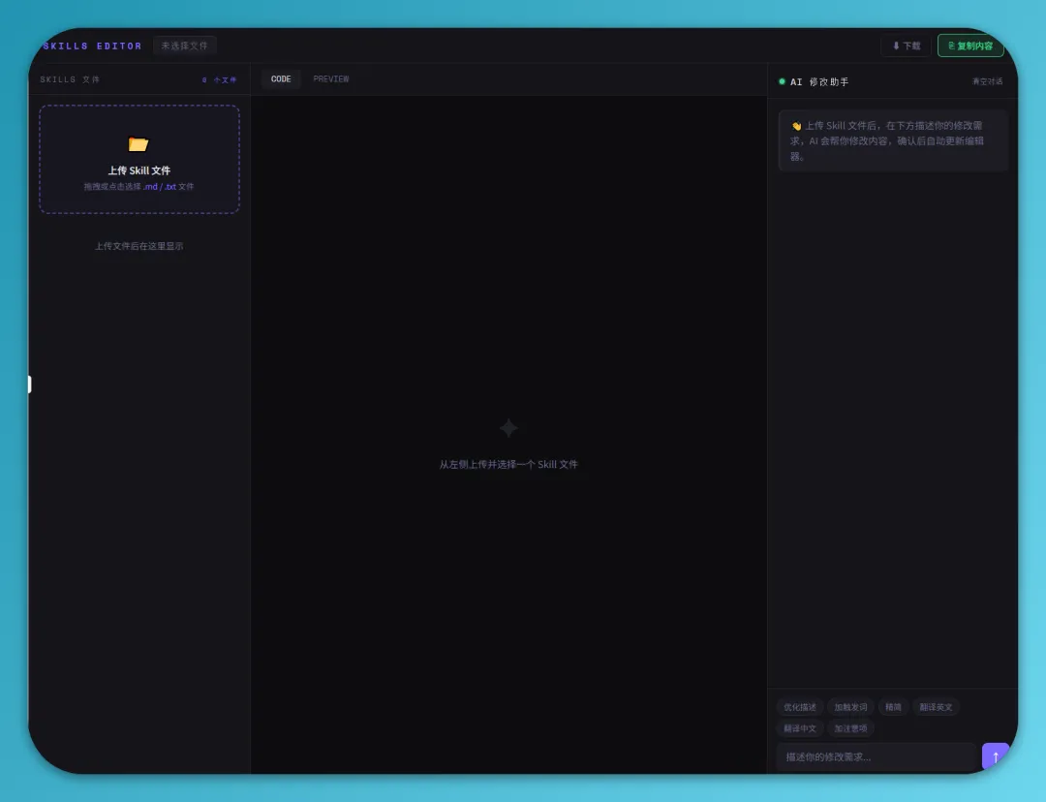Click the 上传 Skill 文件 drop zone
This screenshot has width=1046, height=802.
(x=139, y=170)
